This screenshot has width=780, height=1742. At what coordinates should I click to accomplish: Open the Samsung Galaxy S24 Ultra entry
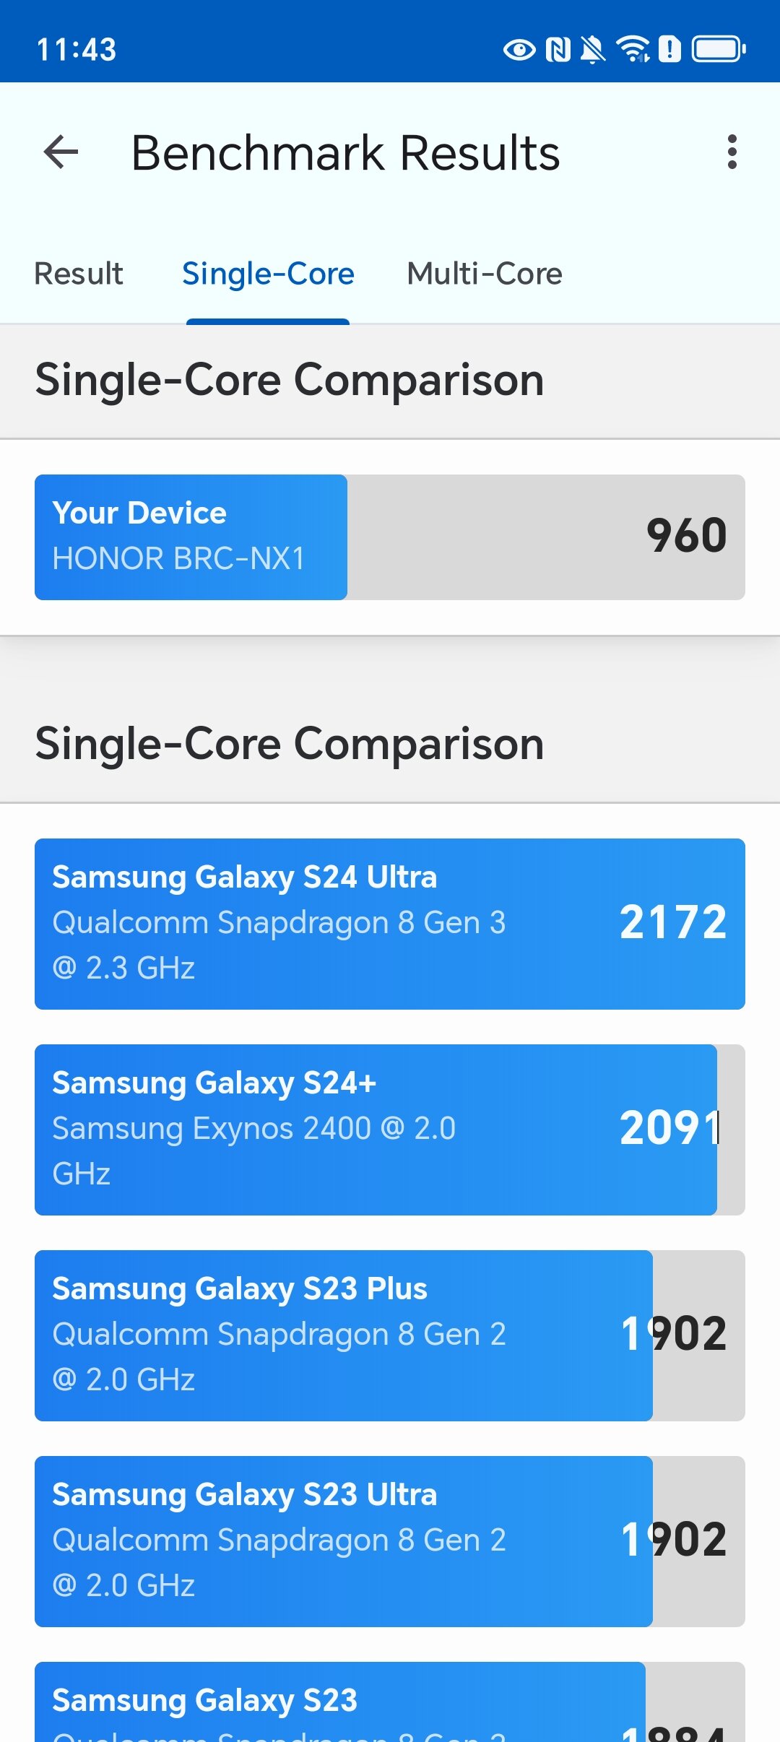[390, 924]
